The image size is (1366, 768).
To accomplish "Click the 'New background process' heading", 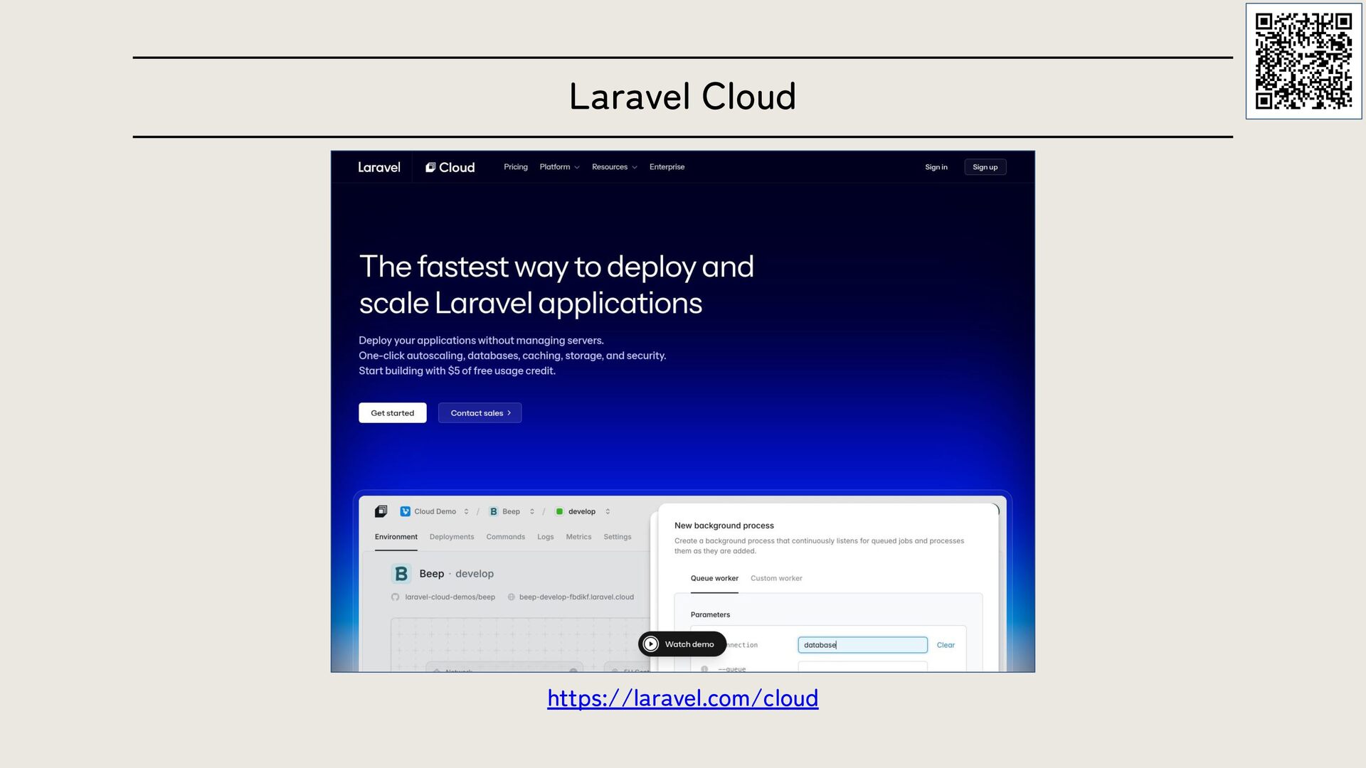I will 724,526.
